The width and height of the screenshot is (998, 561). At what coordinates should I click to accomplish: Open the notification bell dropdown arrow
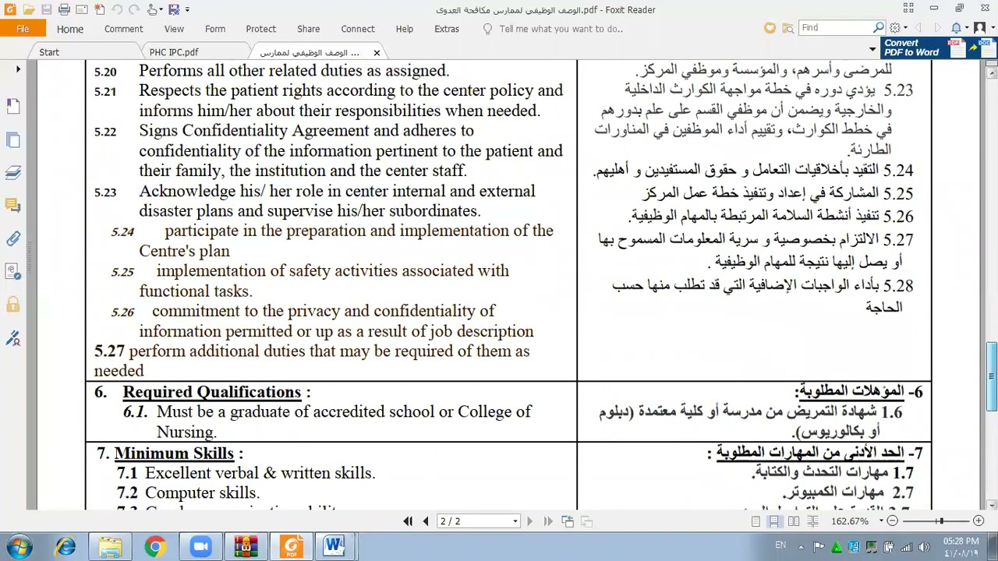coord(965,28)
